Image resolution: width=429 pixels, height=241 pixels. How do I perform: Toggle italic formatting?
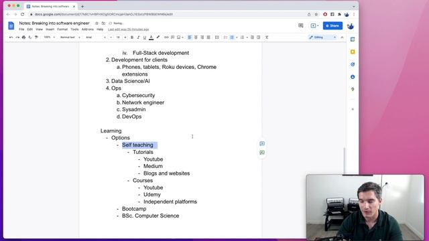tap(138, 37)
